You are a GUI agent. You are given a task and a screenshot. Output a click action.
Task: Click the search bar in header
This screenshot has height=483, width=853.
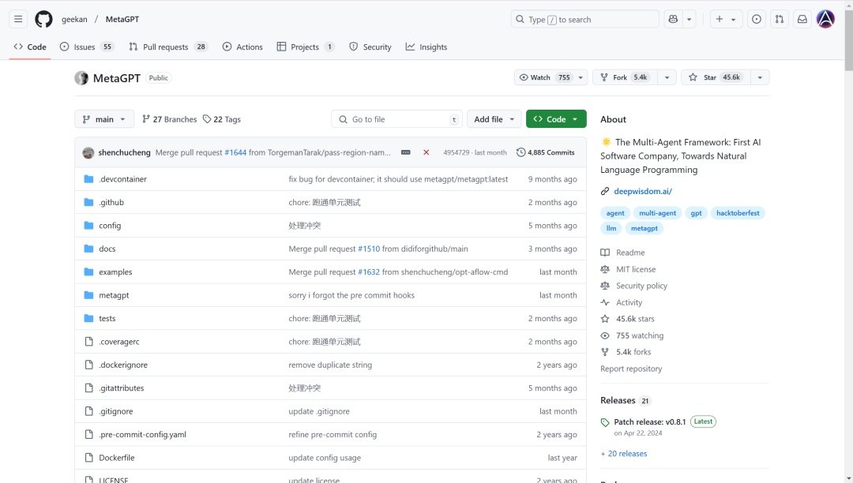pyautogui.click(x=584, y=19)
